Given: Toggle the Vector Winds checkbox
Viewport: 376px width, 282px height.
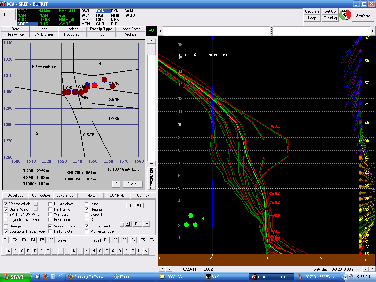Looking at the screenshot, I should 6,204.
